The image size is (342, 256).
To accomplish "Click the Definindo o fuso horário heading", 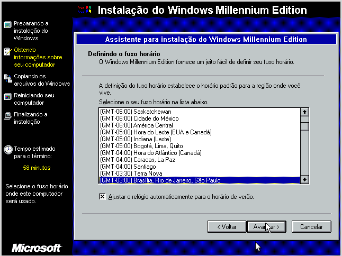I will (x=124, y=54).
